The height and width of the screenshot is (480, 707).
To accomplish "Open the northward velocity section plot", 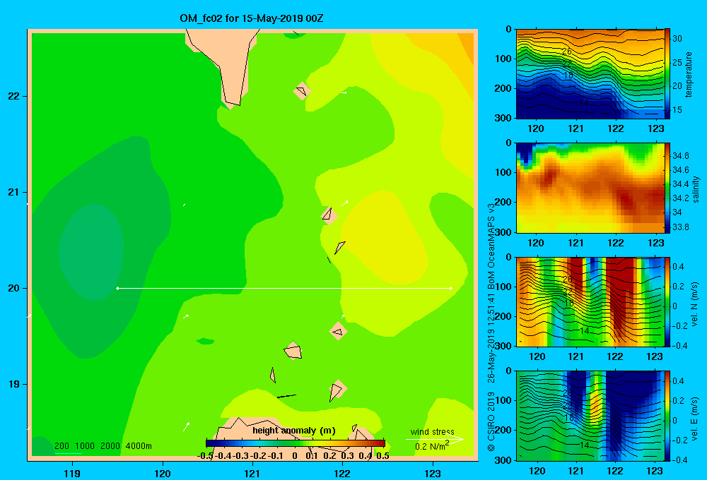I will [x=590, y=301].
